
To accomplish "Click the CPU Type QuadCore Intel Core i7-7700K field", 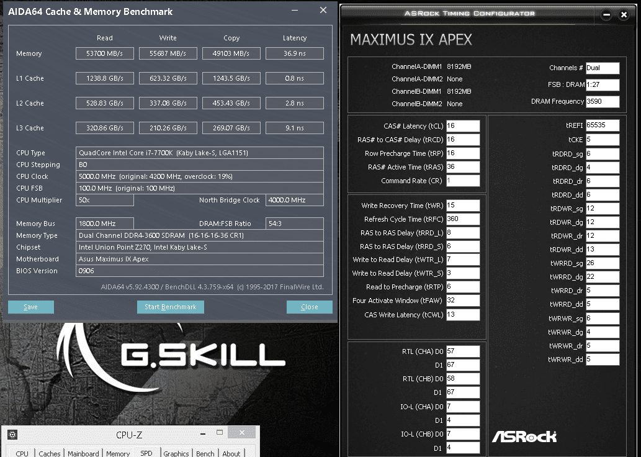I will pos(199,153).
